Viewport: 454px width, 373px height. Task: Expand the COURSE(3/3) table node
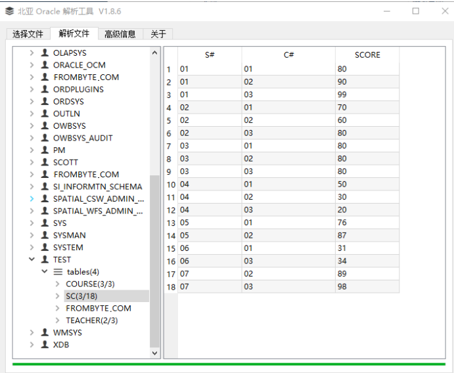point(57,284)
